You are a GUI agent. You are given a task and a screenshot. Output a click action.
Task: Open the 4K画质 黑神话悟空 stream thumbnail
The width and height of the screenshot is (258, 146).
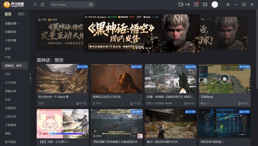point(171,78)
